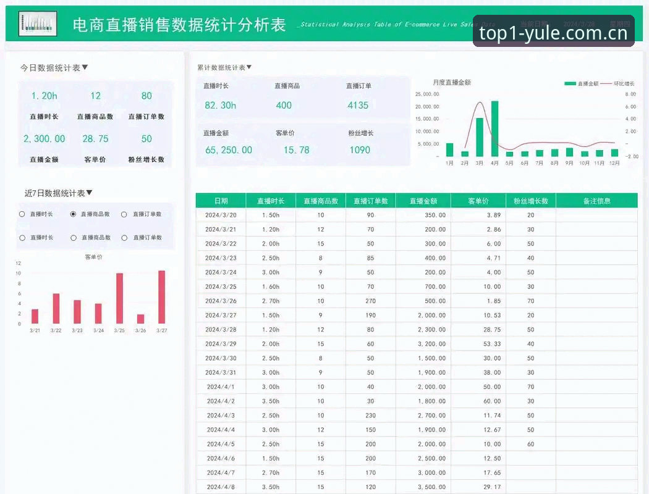Click the 直播商品数 table column header
The image size is (649, 494).
pyautogui.click(x=321, y=201)
